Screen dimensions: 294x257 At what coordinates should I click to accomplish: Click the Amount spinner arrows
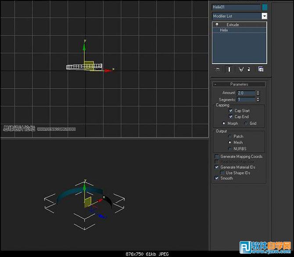tap(258, 93)
